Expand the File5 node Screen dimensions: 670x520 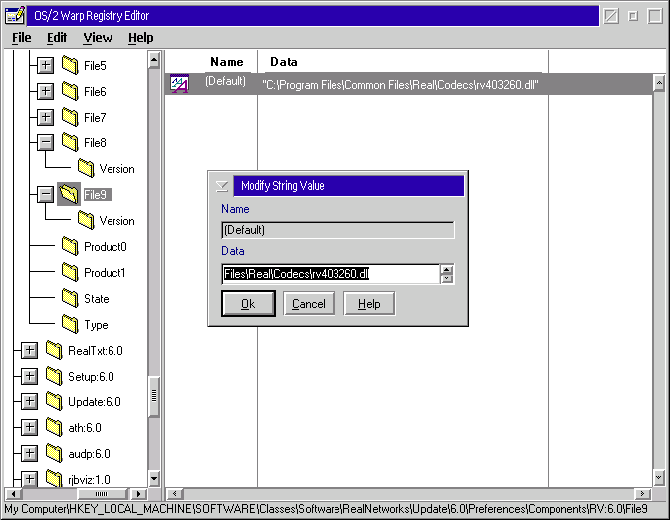point(45,65)
